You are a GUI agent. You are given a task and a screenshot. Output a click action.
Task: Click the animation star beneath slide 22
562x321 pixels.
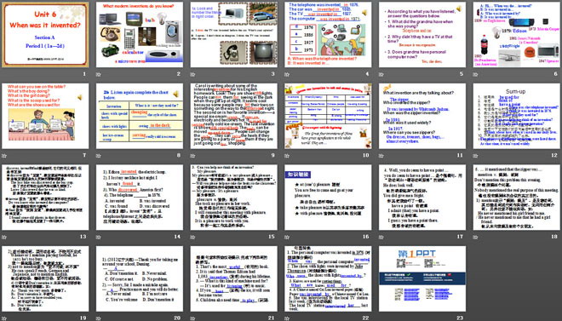[287, 318]
